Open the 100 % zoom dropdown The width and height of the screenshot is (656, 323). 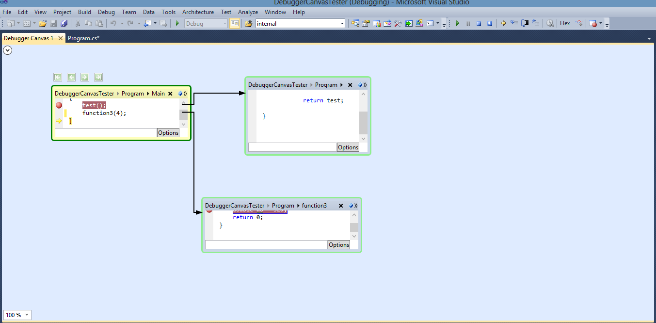[x=26, y=315]
